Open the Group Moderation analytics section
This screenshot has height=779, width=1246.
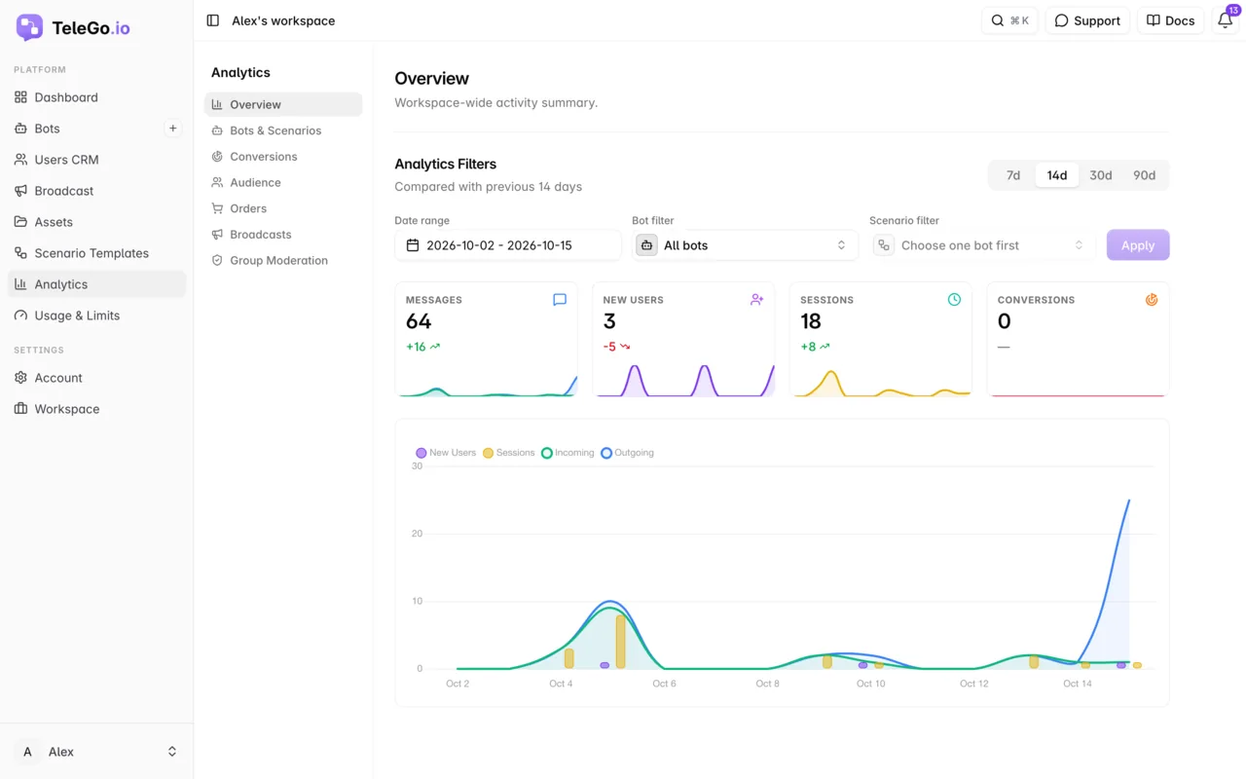point(283,261)
